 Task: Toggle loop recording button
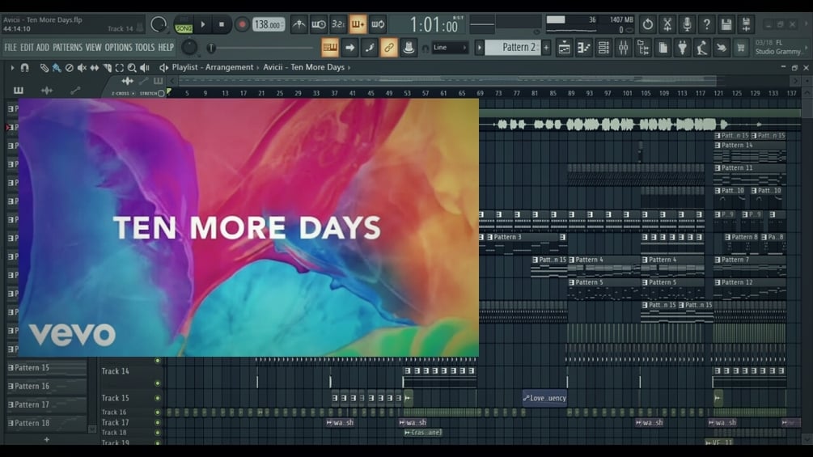tap(378, 23)
